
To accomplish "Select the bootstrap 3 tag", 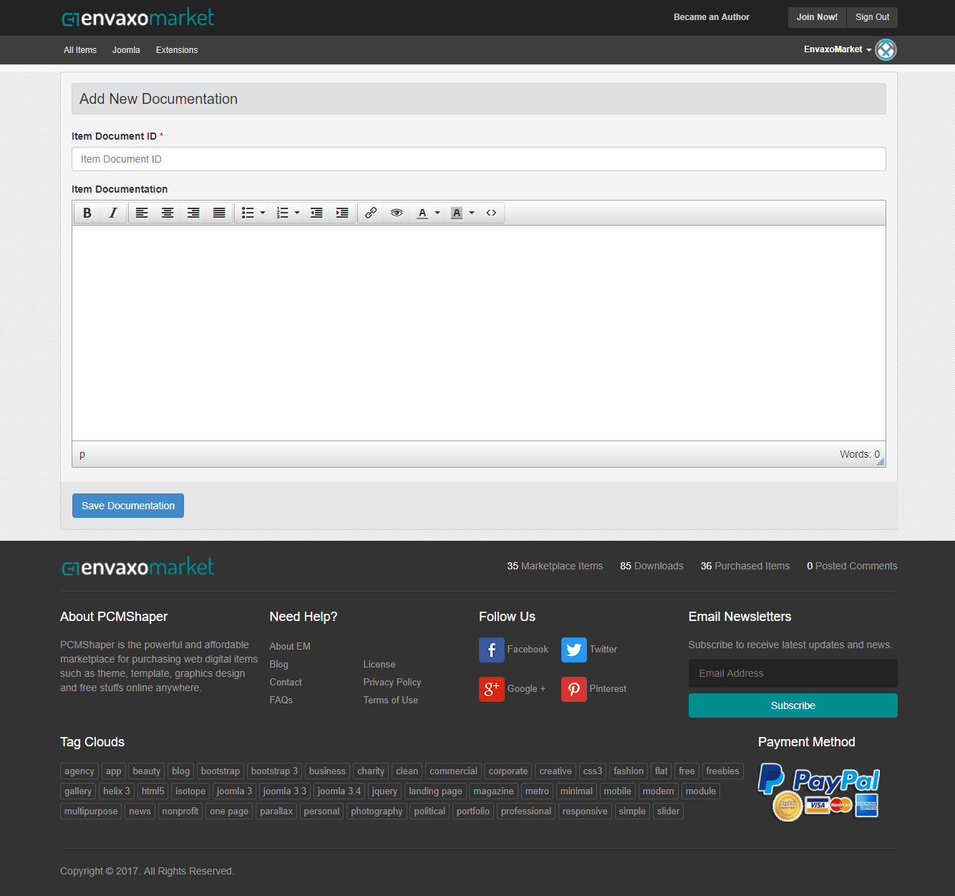I will pos(274,771).
